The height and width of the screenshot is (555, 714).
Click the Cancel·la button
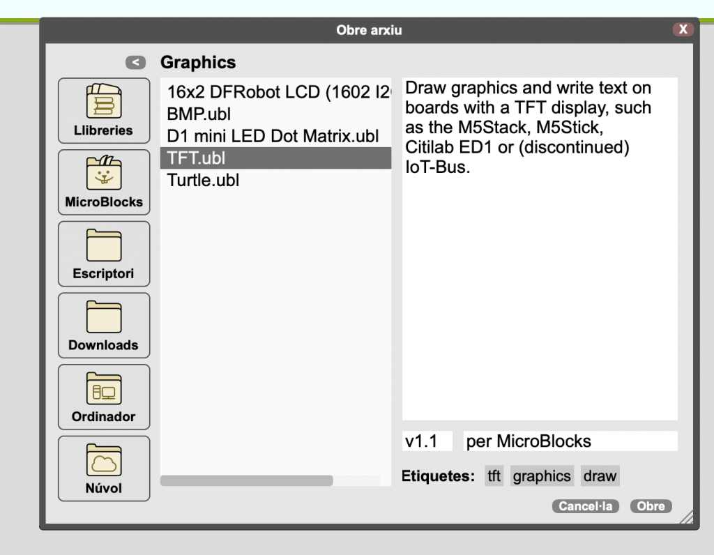(x=585, y=506)
